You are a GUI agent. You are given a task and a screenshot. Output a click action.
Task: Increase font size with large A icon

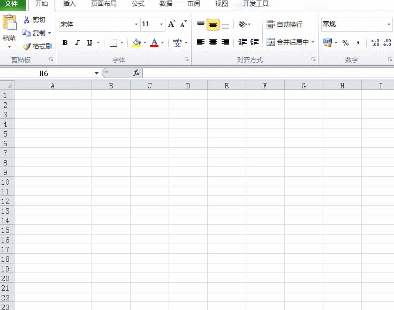172,24
